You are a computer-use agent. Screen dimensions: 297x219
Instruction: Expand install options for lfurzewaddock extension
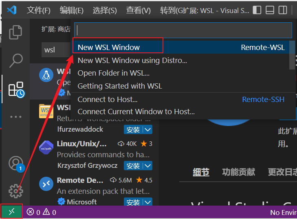[147, 130]
